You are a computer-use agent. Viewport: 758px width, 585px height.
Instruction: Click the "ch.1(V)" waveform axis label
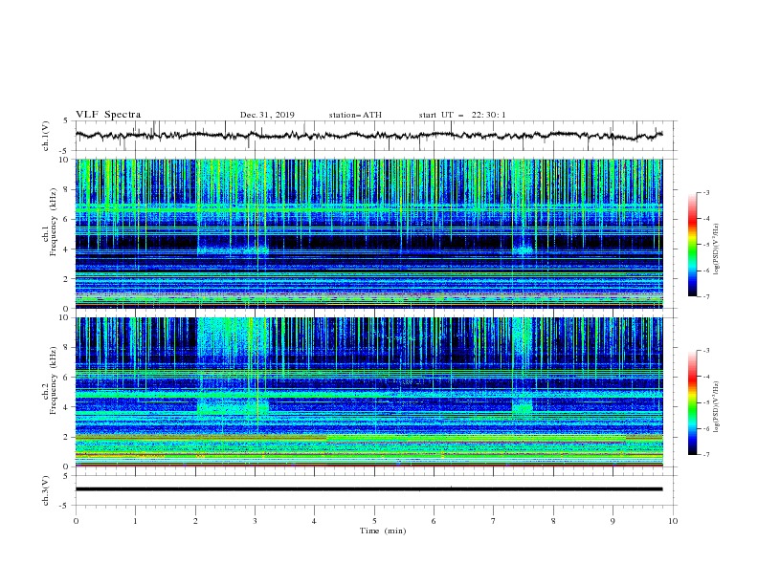click(46, 136)
